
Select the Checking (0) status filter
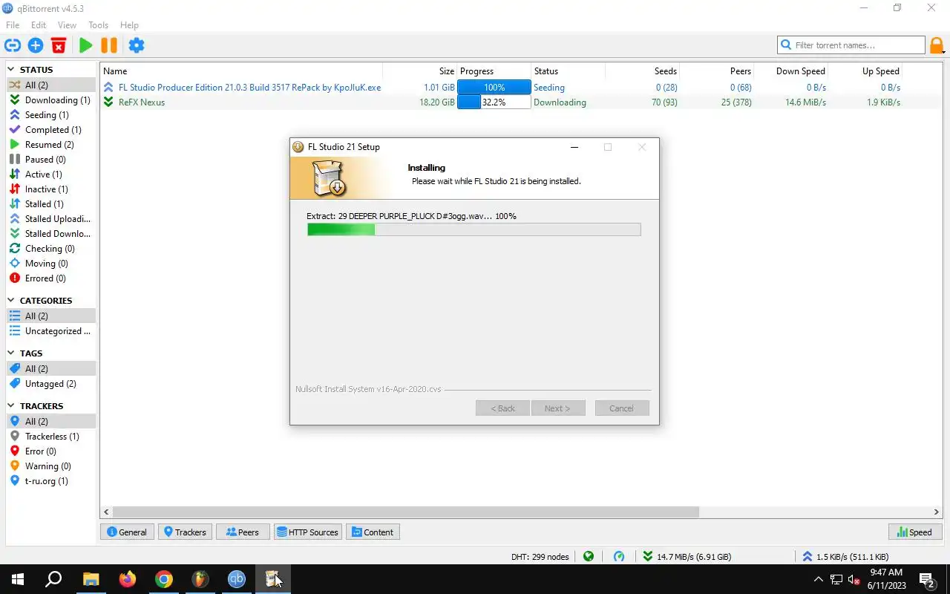[x=51, y=249]
